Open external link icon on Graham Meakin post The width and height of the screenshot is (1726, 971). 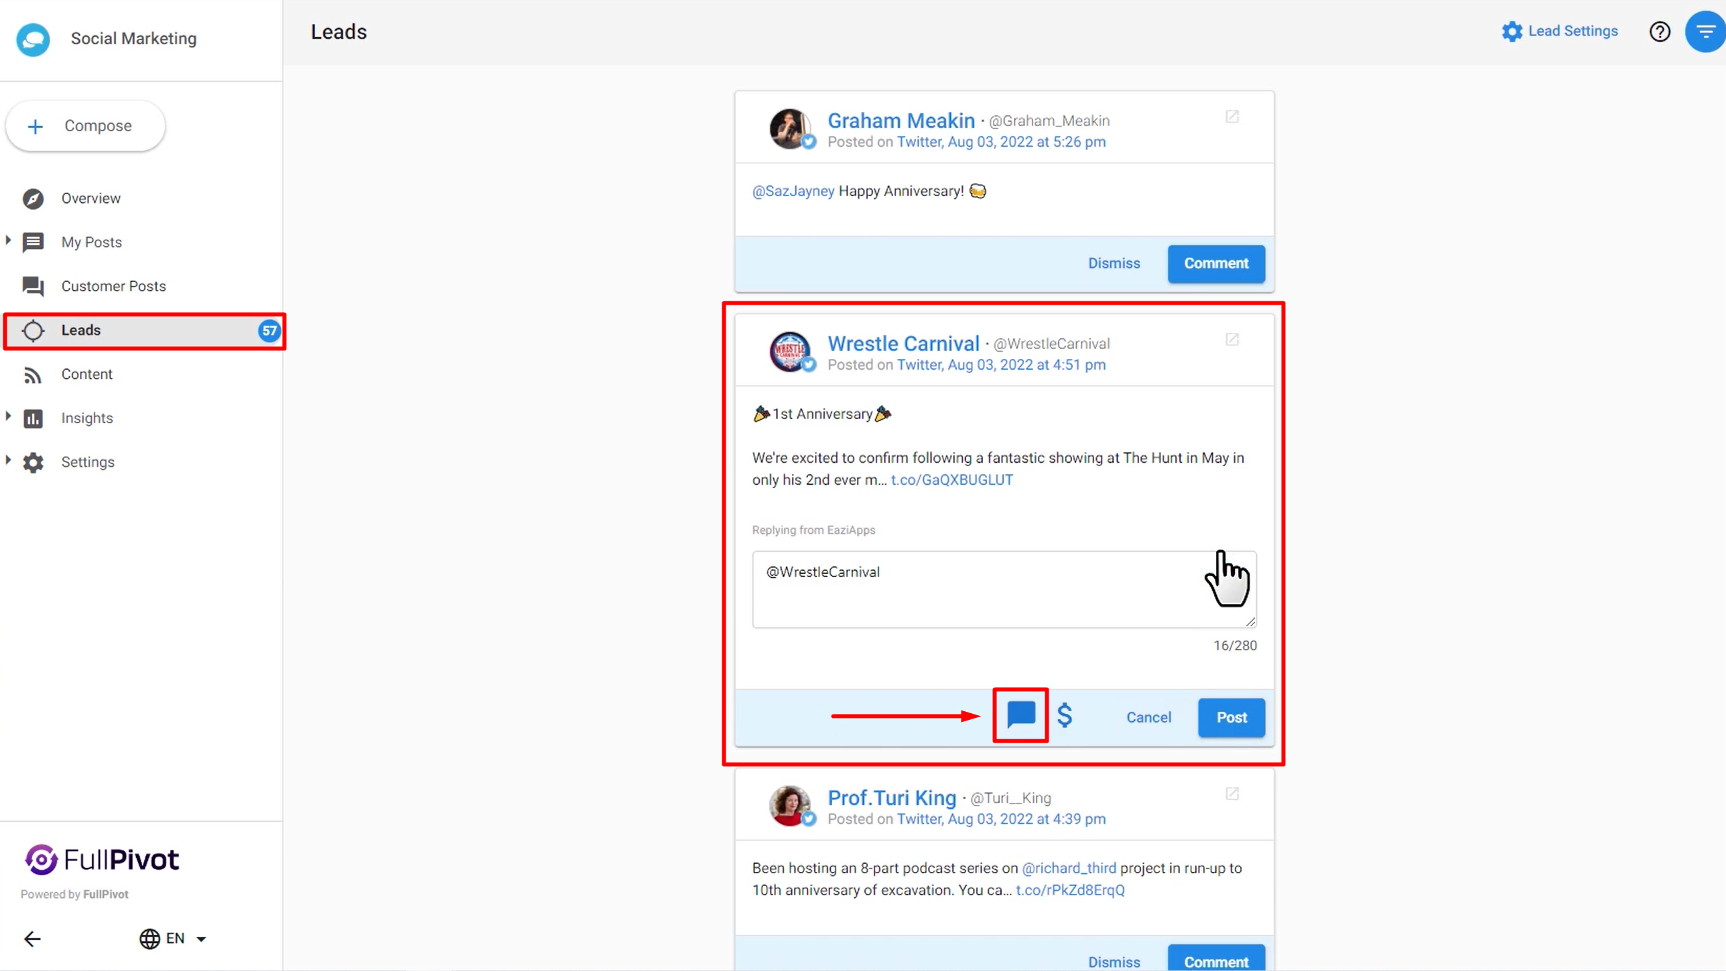tap(1232, 117)
